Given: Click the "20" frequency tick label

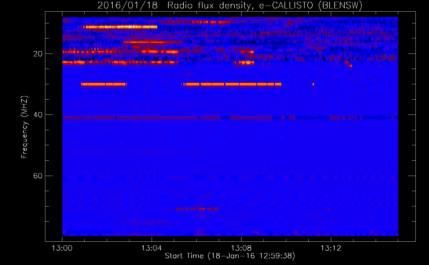Looking at the screenshot, I should click(x=38, y=54).
